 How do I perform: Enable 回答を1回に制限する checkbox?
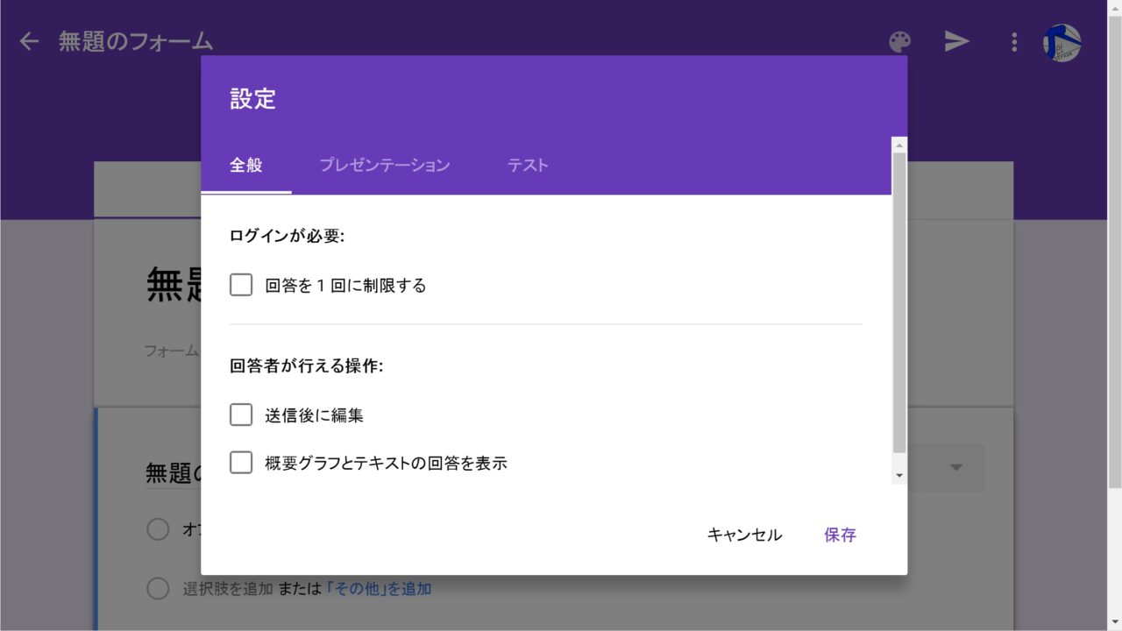tap(241, 285)
